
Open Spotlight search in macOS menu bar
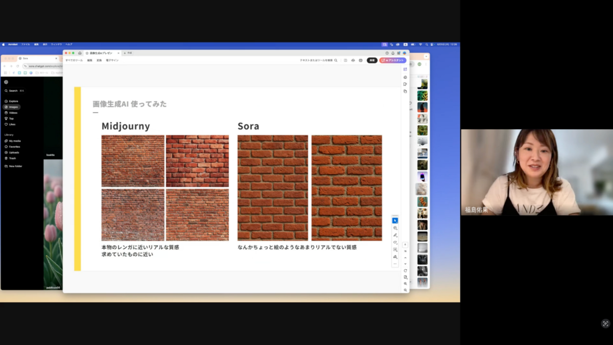(x=426, y=44)
